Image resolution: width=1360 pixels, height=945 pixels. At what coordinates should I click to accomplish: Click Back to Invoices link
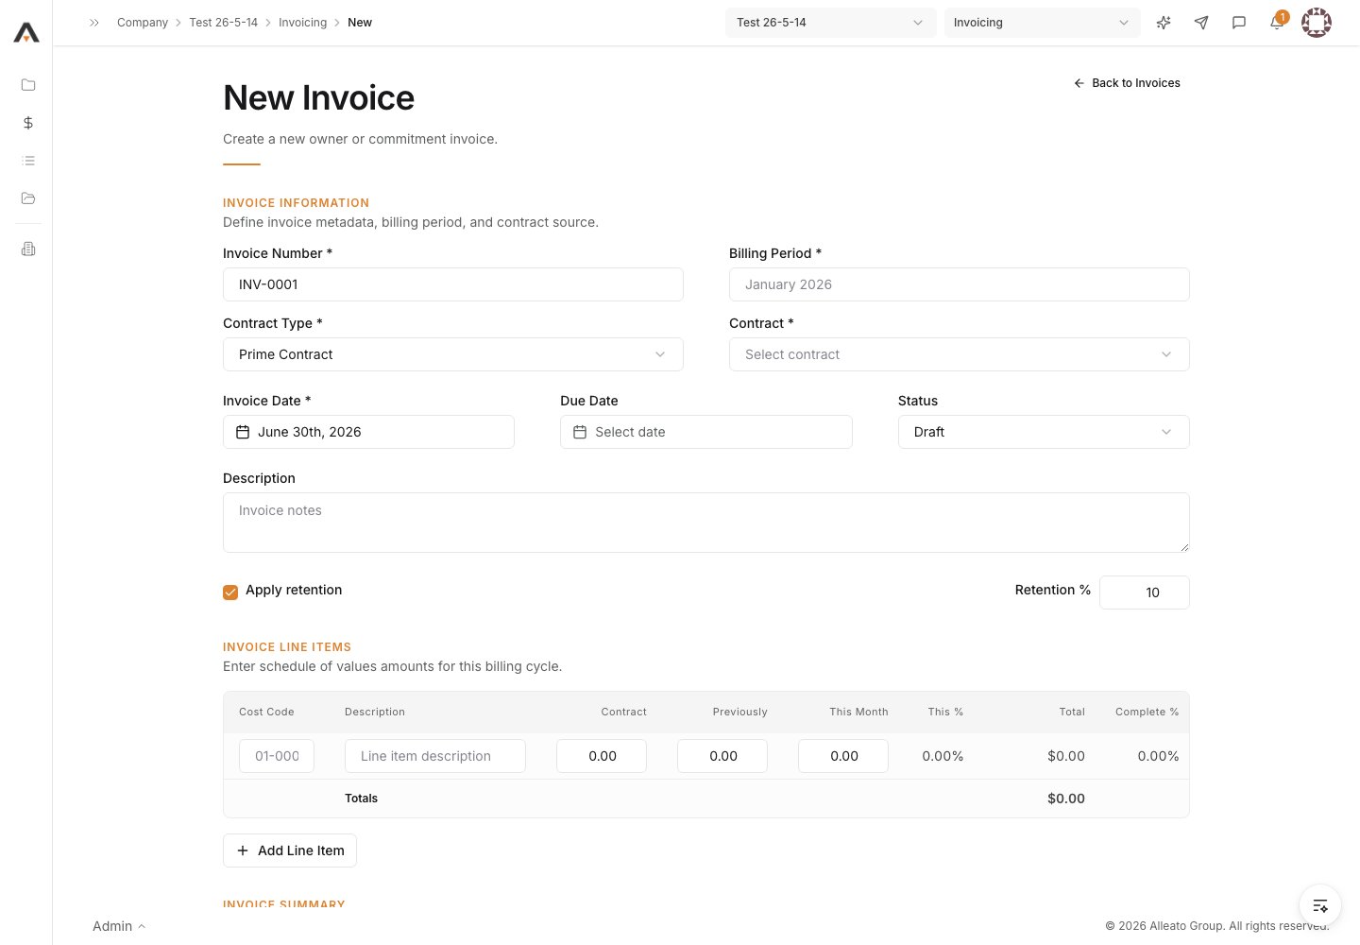tap(1127, 83)
